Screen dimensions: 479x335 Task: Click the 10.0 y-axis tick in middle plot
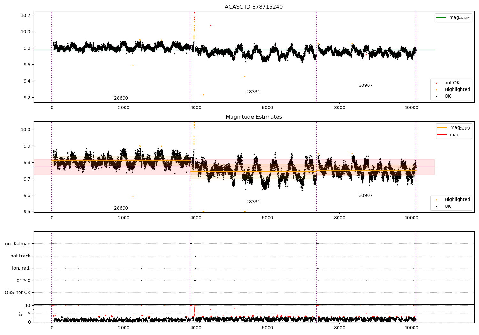pyautogui.click(x=26, y=130)
